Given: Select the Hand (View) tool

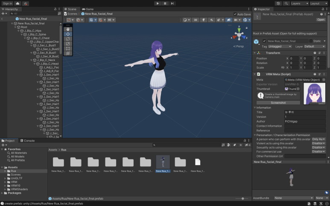Looking at the screenshot, I should tap(68, 29).
